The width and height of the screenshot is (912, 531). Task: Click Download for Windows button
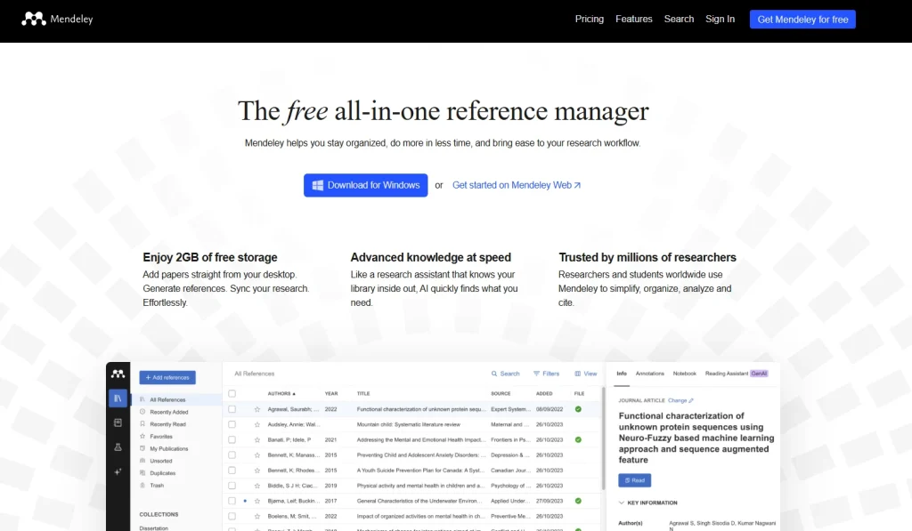[365, 185]
